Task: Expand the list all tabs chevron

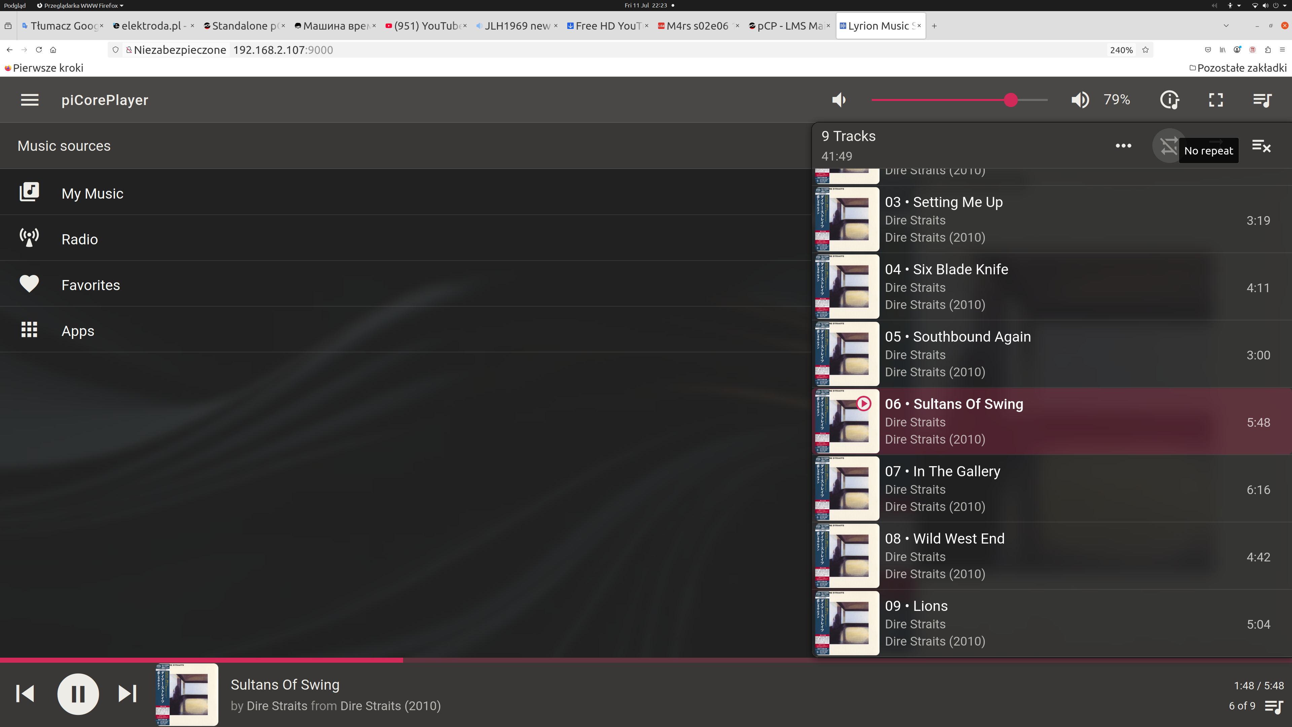Action: [1226, 26]
